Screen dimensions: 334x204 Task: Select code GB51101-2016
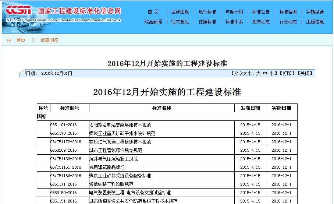(64, 125)
